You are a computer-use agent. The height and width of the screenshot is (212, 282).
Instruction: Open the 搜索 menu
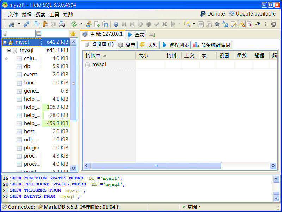point(41,14)
